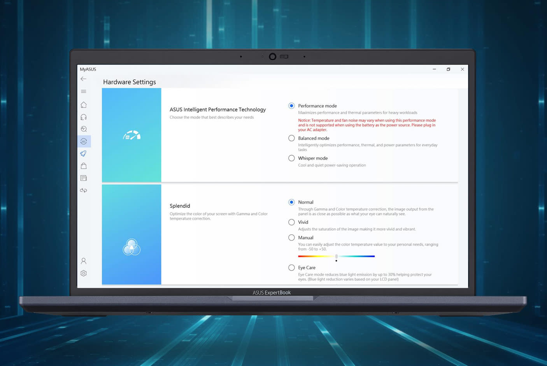Screen dimensions: 547x366
Task: Select the Eye Care radio button
Action: tap(291, 267)
